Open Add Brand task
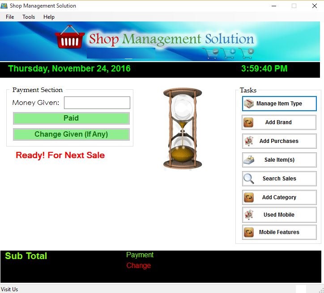The width and height of the screenshot is (324, 293). coord(279,122)
